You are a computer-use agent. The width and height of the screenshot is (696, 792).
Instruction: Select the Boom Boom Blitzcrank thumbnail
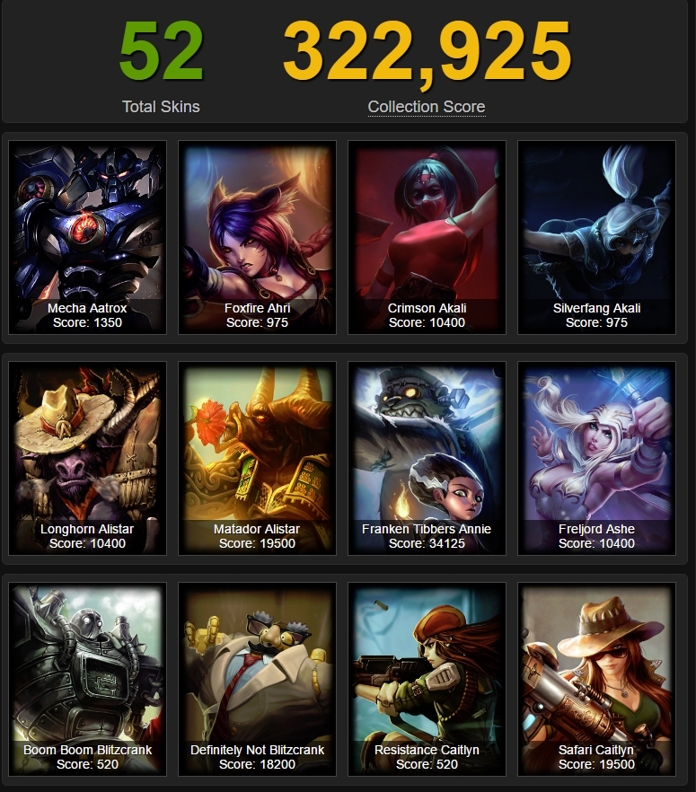(87, 679)
